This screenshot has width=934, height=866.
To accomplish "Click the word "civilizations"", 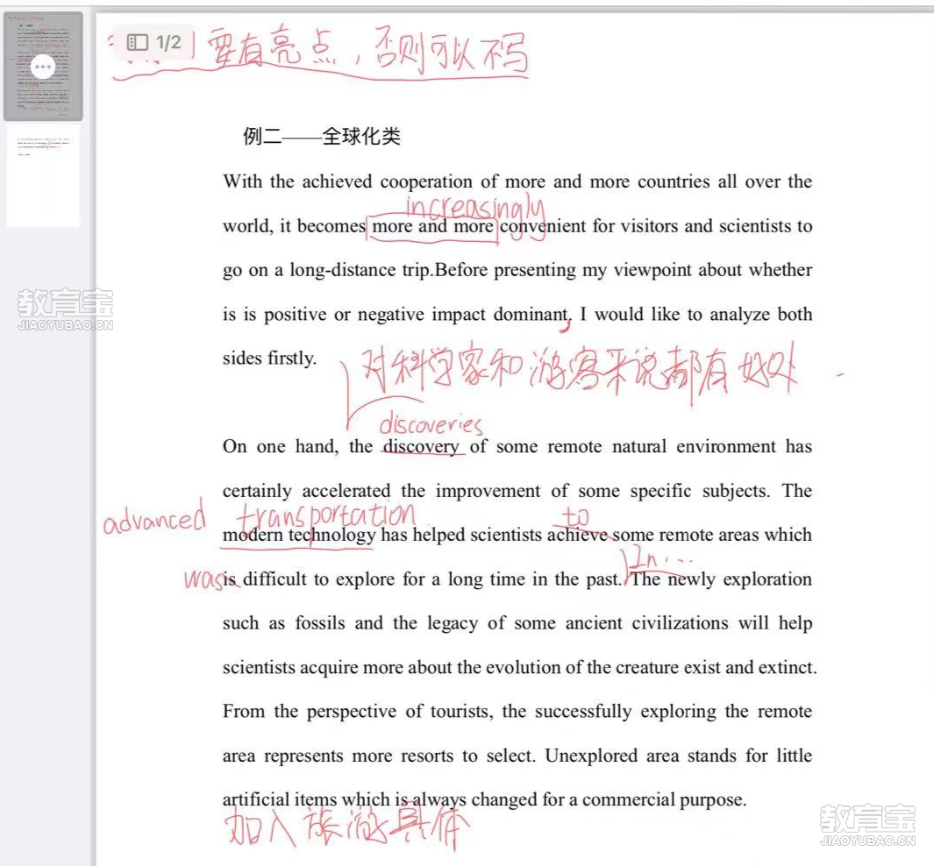I will (x=680, y=623).
